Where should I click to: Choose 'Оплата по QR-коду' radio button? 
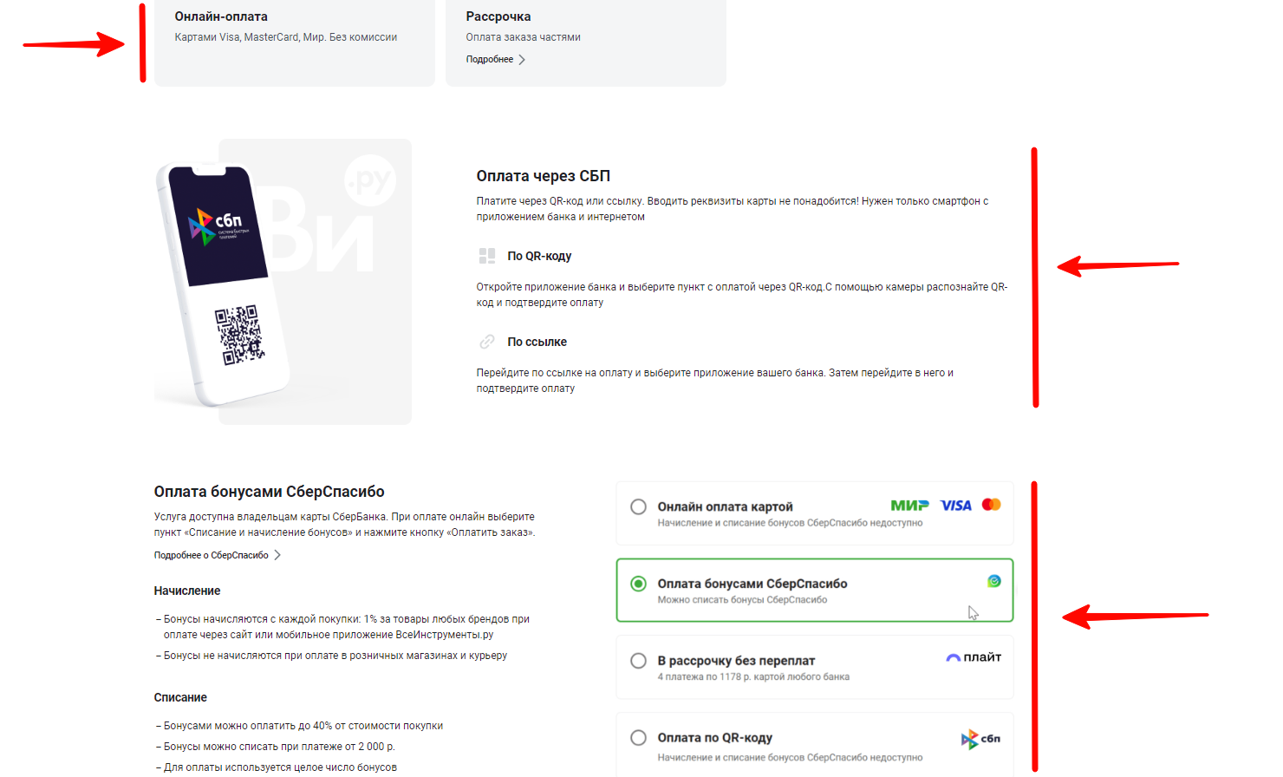[639, 738]
